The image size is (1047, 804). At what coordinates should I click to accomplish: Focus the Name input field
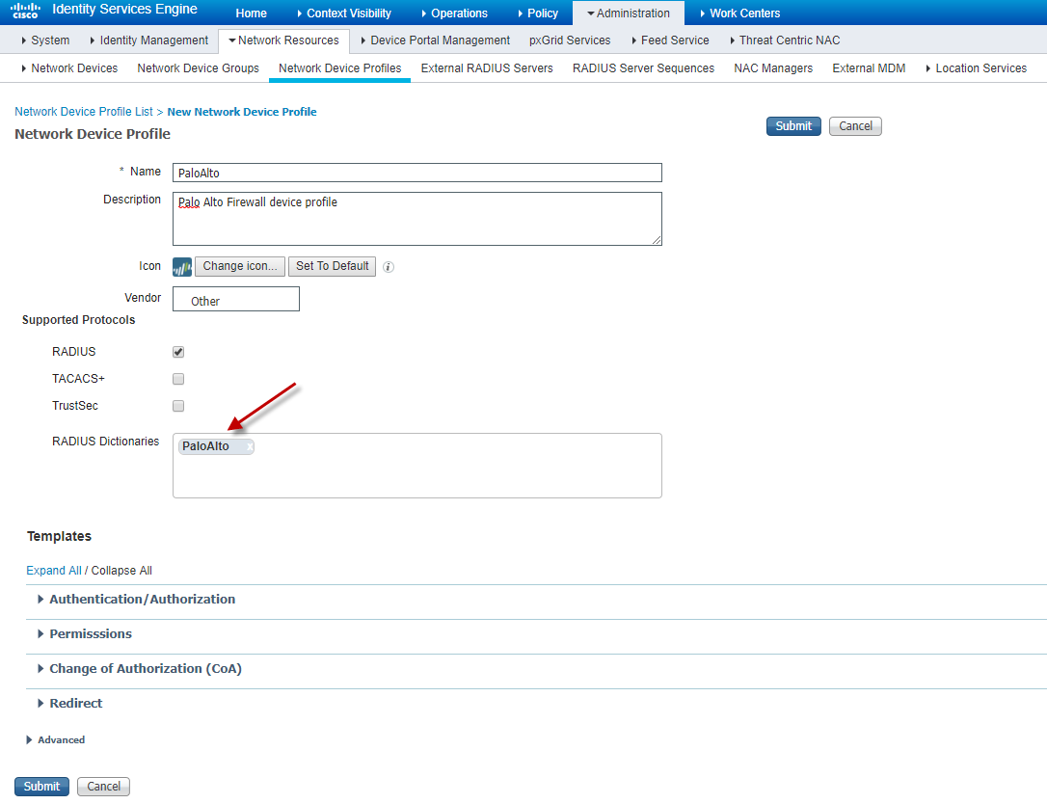pyautogui.click(x=417, y=173)
